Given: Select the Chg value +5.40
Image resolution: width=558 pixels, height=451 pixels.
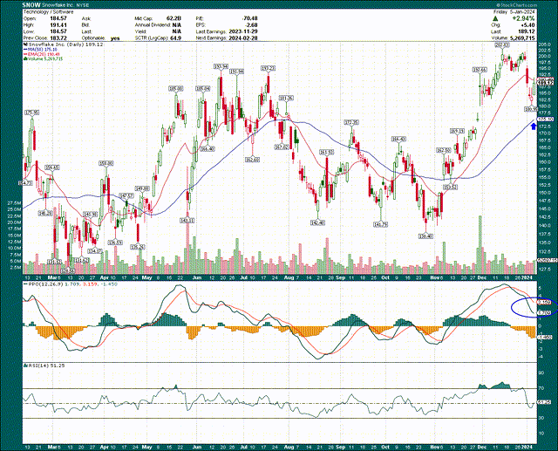Looking at the screenshot, I should [527, 25].
